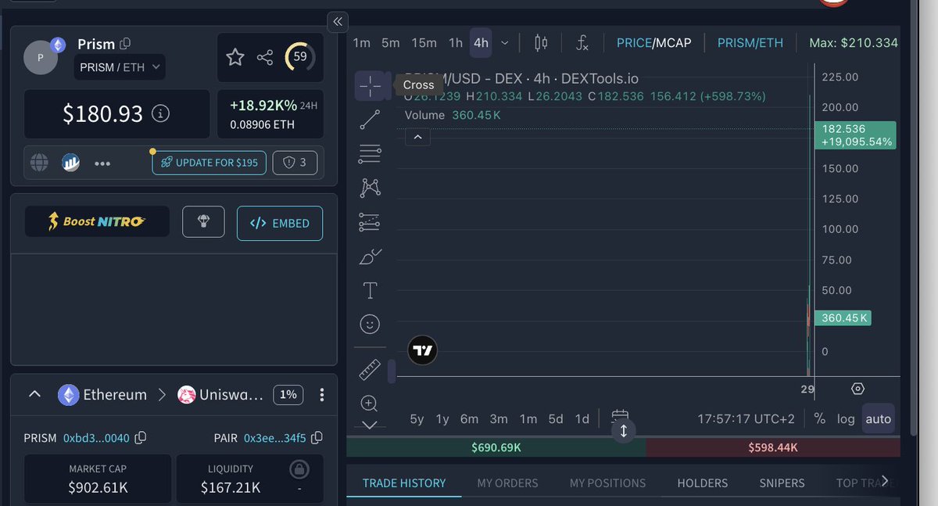Switch to the MY ORDERS tab
The height and width of the screenshot is (506, 938).
(x=508, y=483)
